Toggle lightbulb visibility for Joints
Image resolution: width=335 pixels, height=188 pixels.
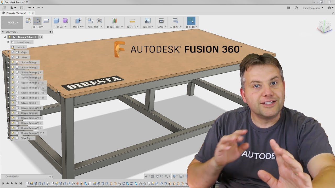13,57
